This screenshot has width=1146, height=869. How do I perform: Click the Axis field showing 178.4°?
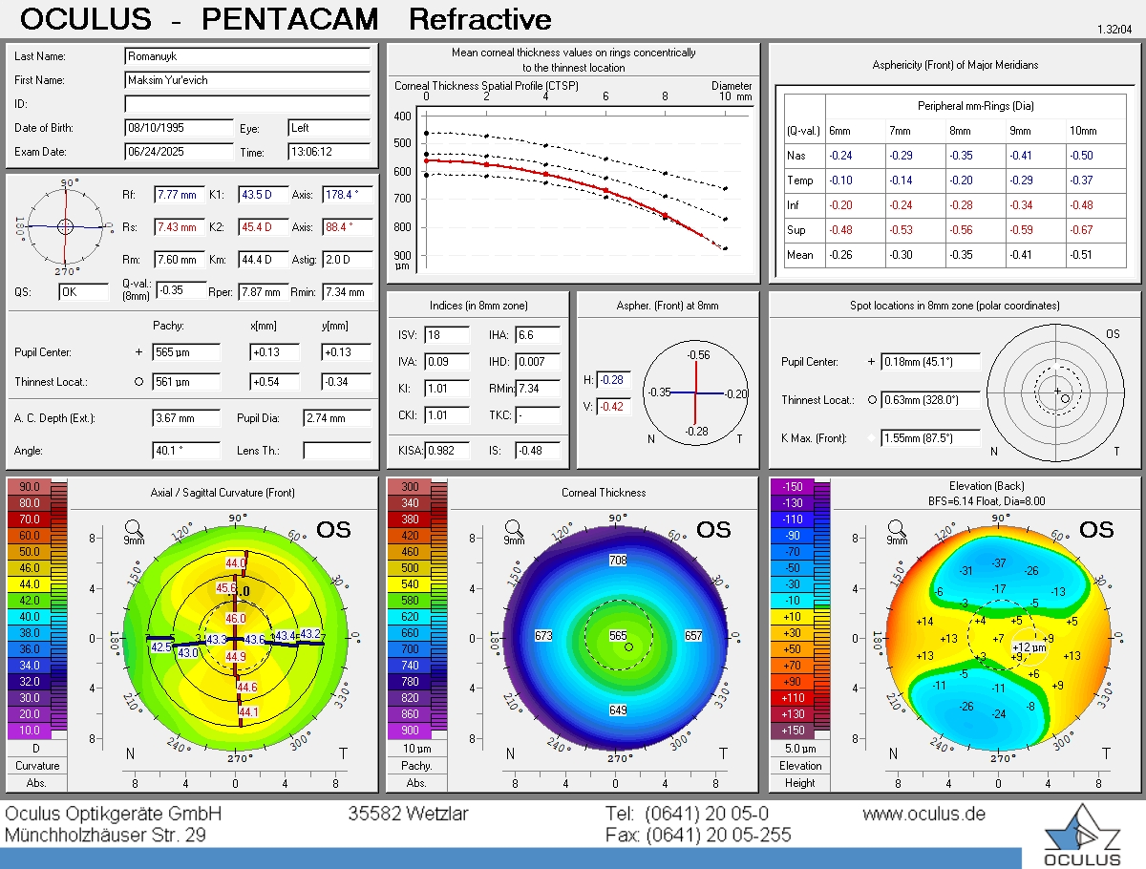click(348, 195)
